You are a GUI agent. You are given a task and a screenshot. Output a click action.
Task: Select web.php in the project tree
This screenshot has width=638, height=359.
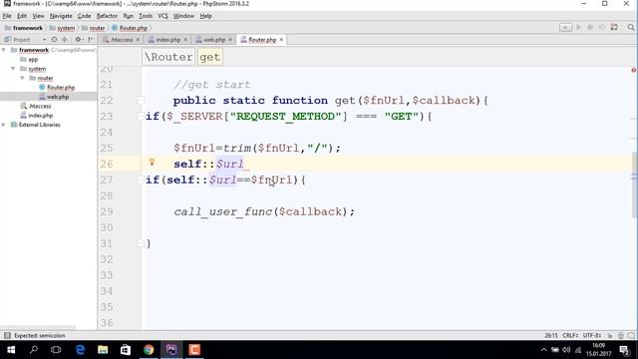pos(58,97)
